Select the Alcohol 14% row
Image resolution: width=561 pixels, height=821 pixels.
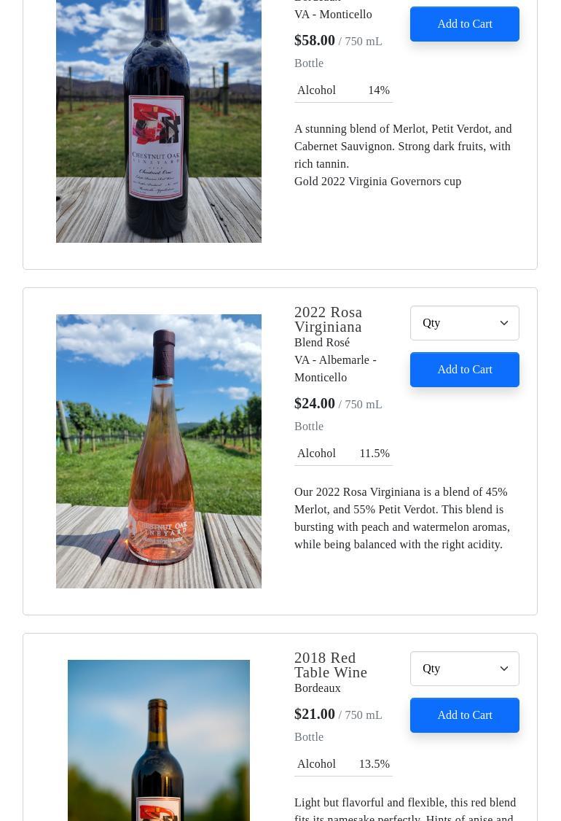click(343, 90)
